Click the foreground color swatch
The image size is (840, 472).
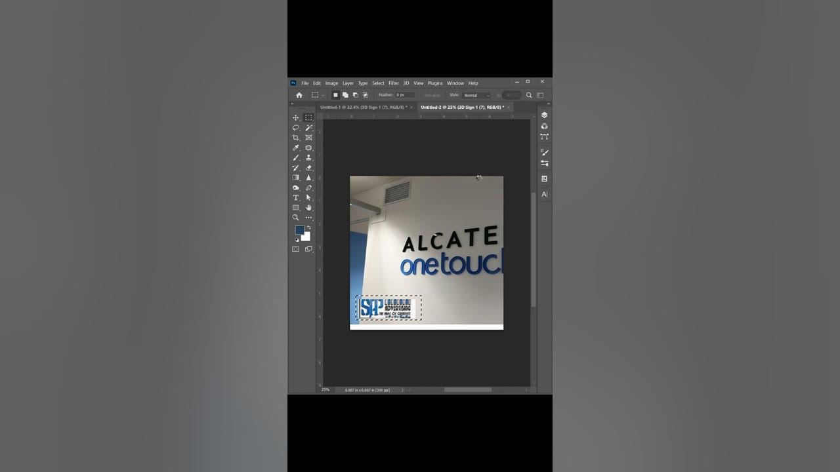[299, 230]
